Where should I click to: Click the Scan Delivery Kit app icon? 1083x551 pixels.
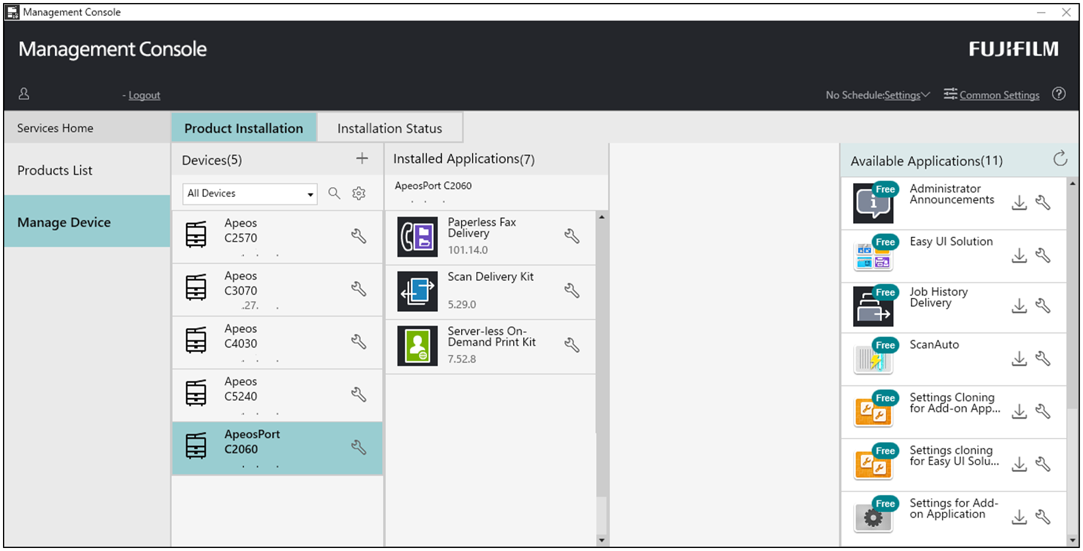coord(417,291)
